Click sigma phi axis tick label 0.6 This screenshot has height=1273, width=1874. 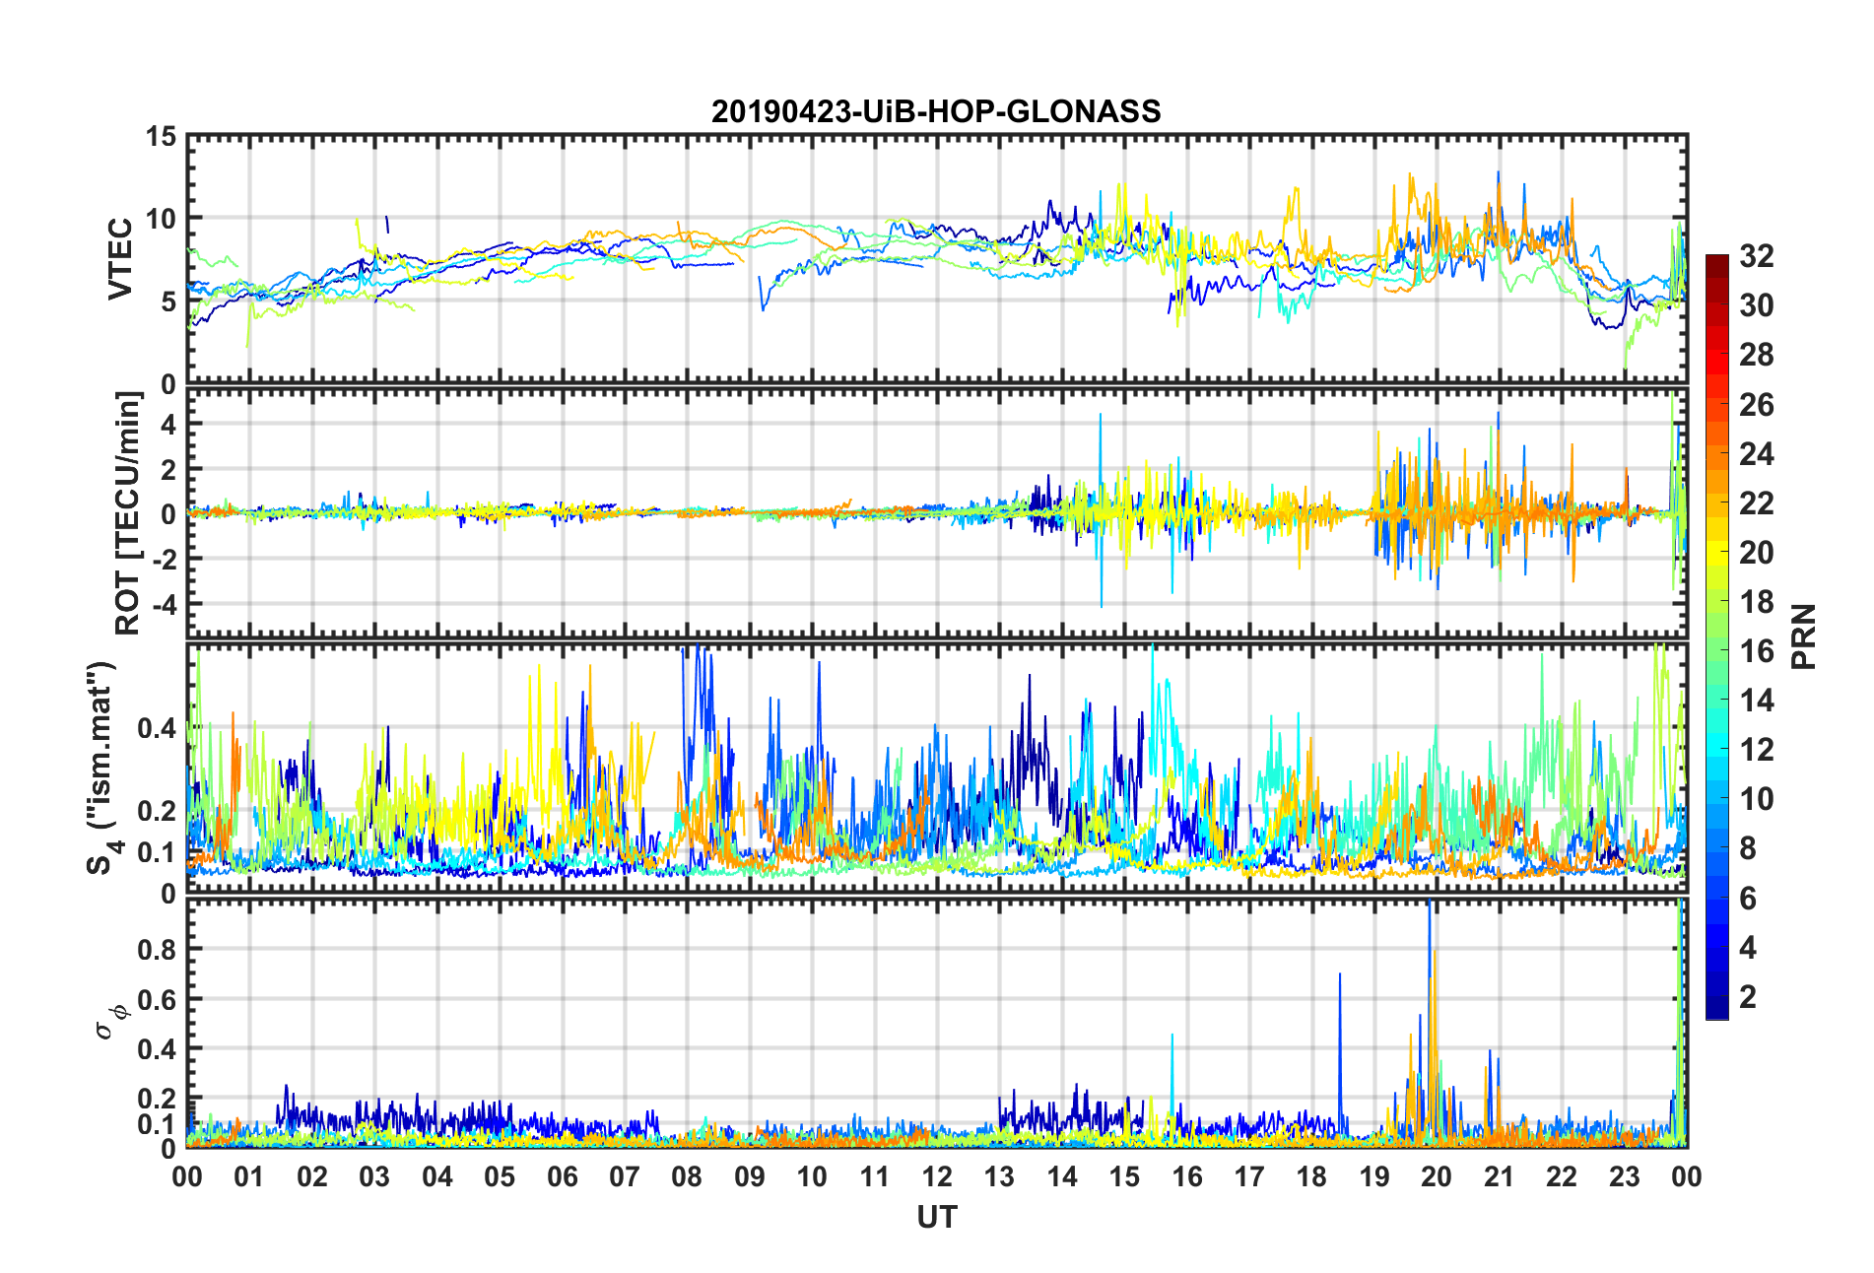click(158, 999)
